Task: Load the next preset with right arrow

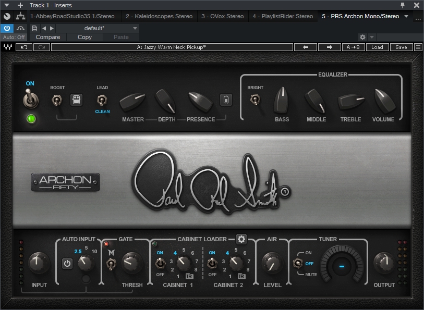Action: click(330, 47)
